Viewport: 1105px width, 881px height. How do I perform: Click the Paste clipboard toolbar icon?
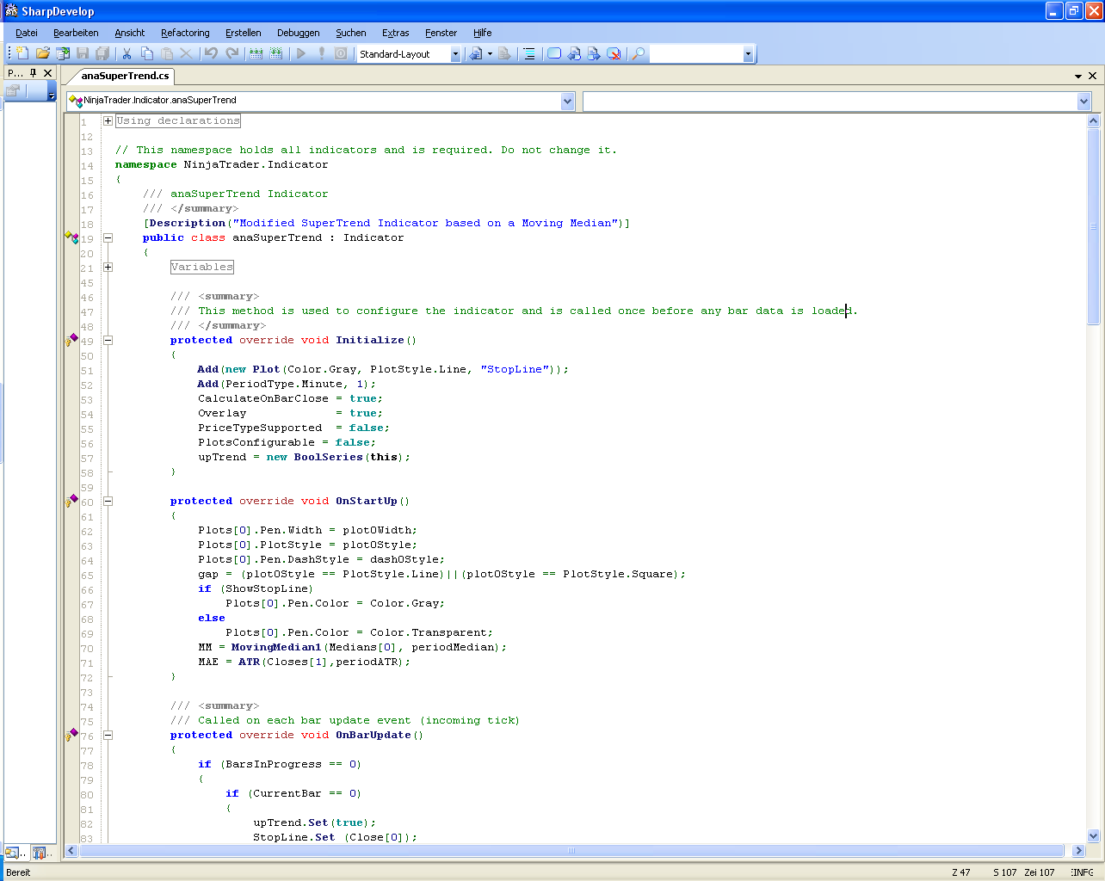pyautogui.click(x=167, y=53)
